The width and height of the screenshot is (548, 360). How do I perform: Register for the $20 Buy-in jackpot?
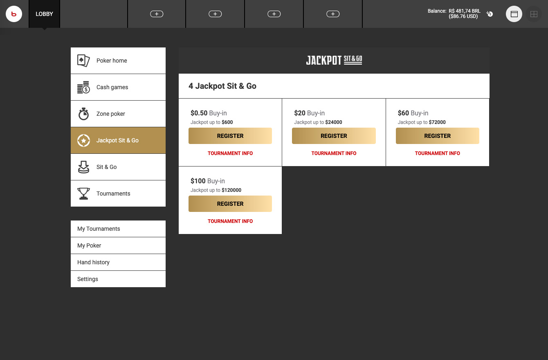point(334,136)
